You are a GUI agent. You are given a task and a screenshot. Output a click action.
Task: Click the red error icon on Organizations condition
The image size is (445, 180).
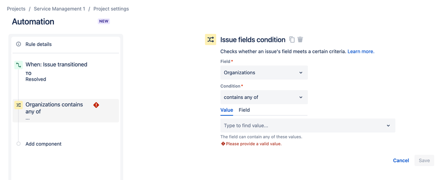(x=96, y=105)
